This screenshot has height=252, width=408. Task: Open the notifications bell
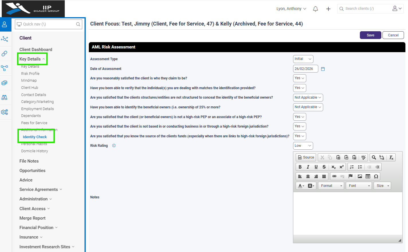click(315, 9)
